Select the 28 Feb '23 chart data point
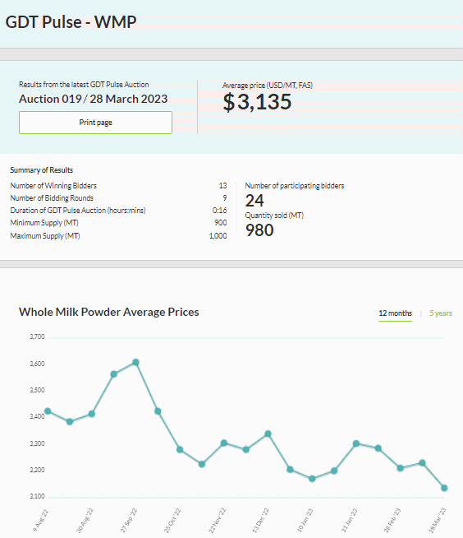 click(400, 468)
